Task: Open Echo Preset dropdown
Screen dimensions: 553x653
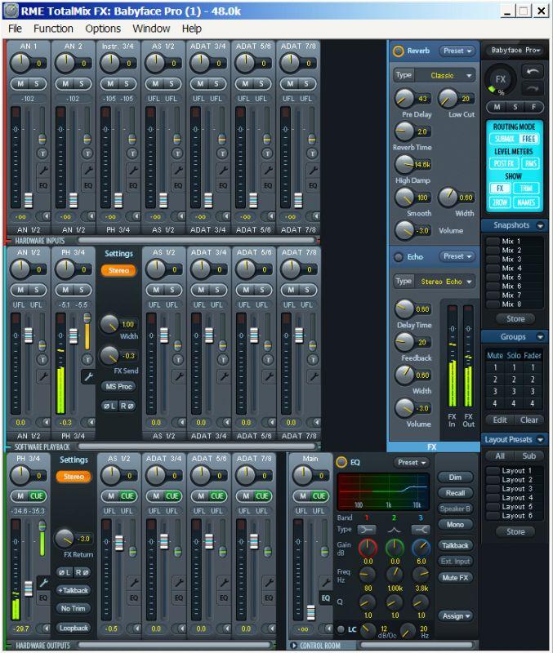Action: [x=457, y=256]
